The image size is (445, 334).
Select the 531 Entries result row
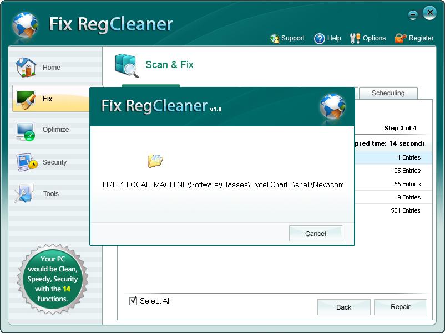click(393, 210)
